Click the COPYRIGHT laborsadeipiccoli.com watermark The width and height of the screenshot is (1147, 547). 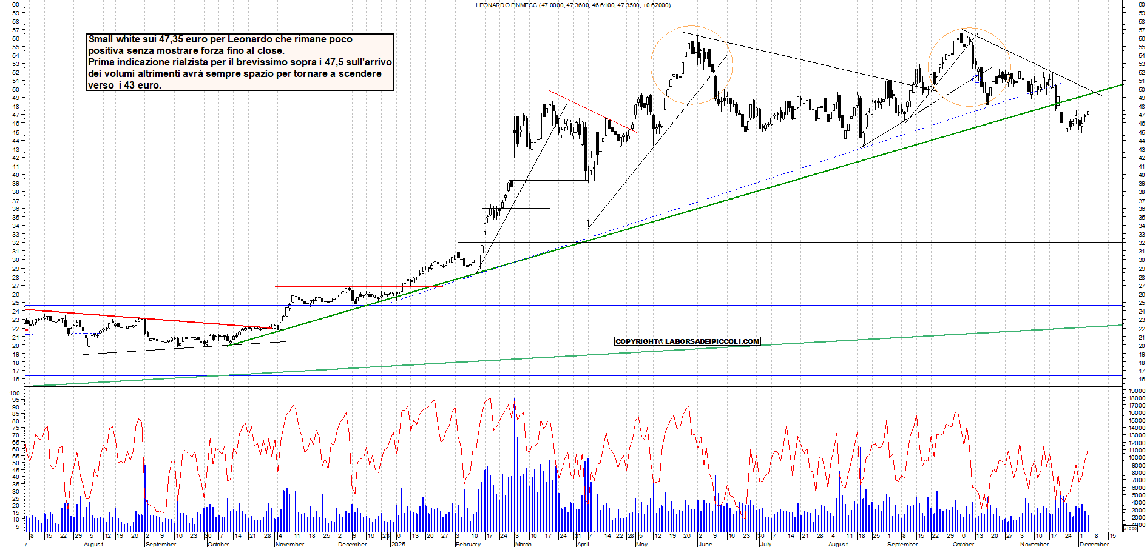point(687,341)
